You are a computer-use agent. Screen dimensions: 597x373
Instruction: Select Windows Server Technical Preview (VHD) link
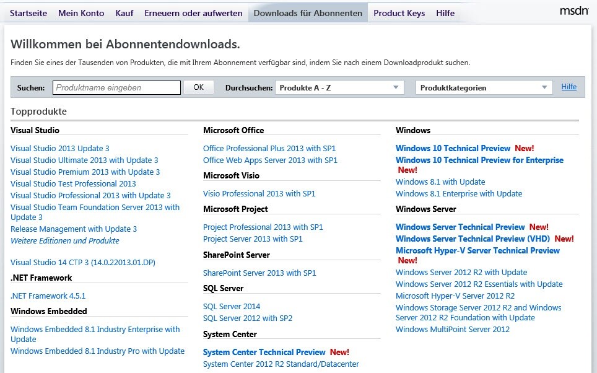[473, 239]
